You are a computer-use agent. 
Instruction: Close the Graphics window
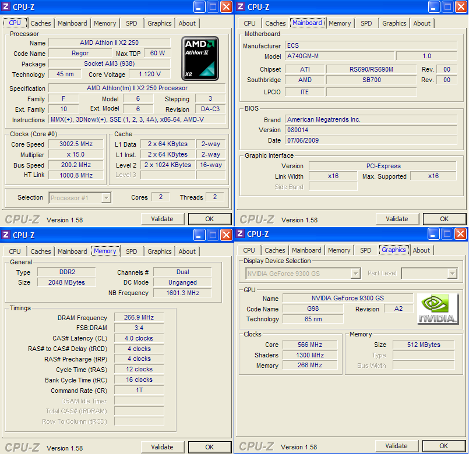(x=461, y=234)
